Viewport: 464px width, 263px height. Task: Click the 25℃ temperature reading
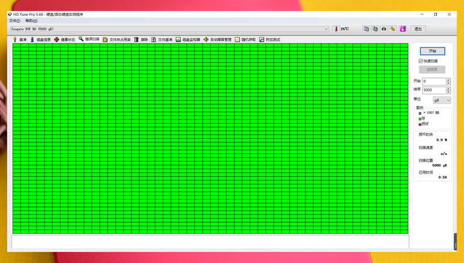click(x=344, y=29)
